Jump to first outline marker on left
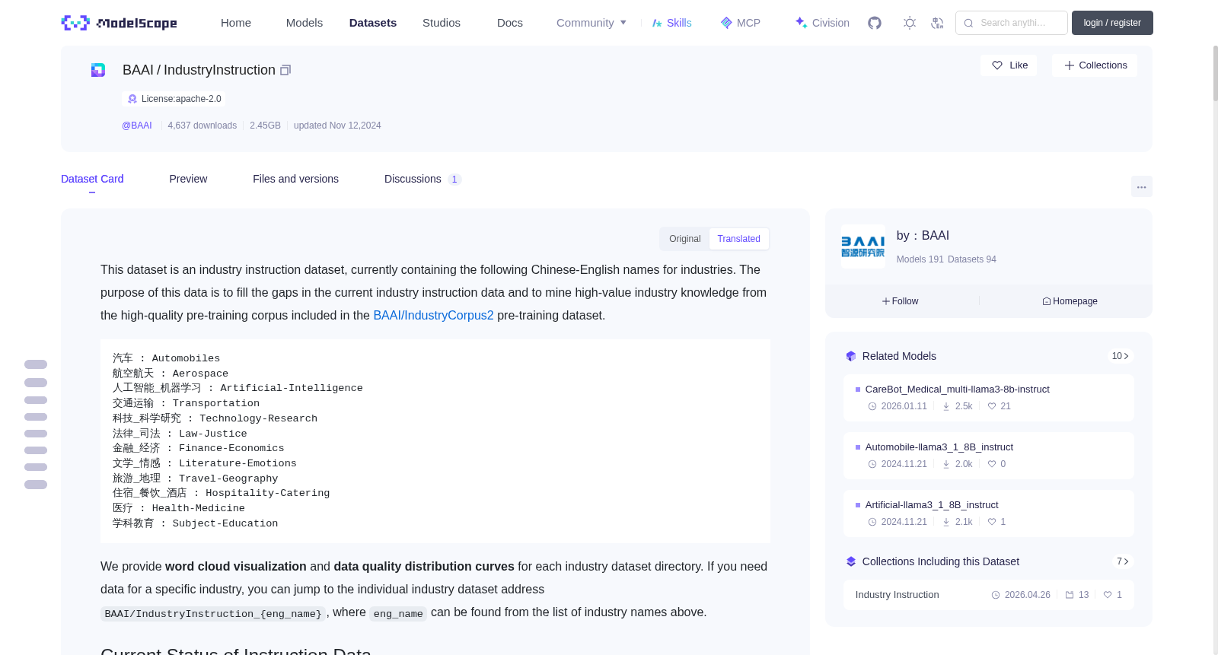This screenshot has width=1218, height=655. 36,364
